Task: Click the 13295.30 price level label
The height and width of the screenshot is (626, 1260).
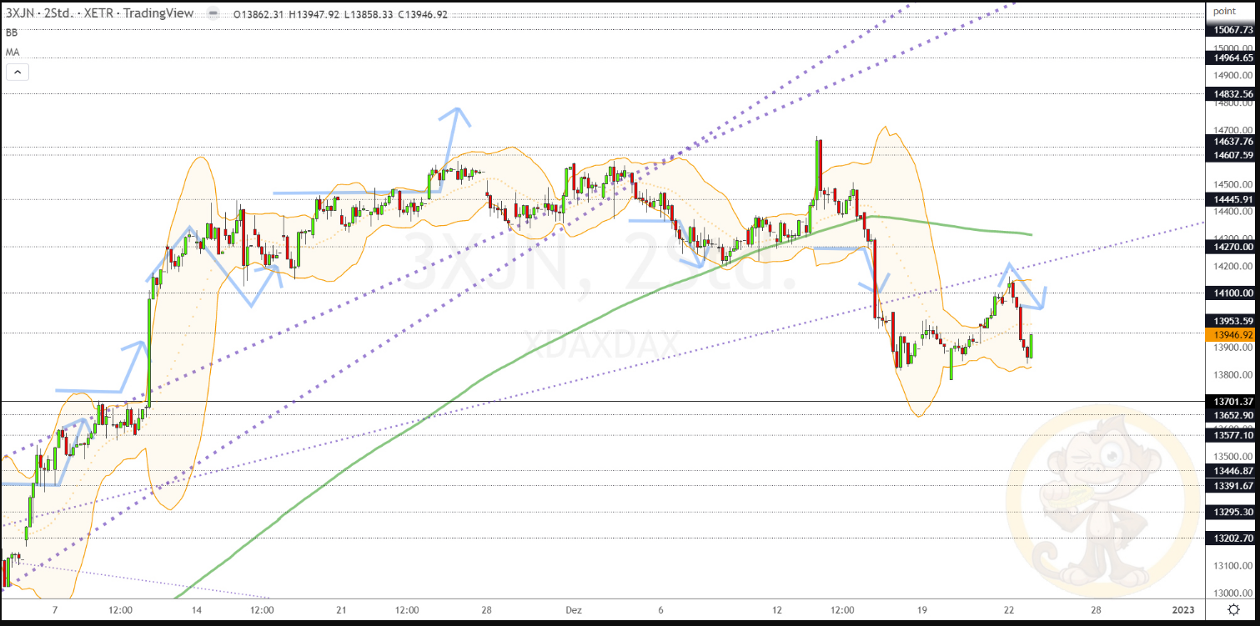Action: [x=1232, y=512]
